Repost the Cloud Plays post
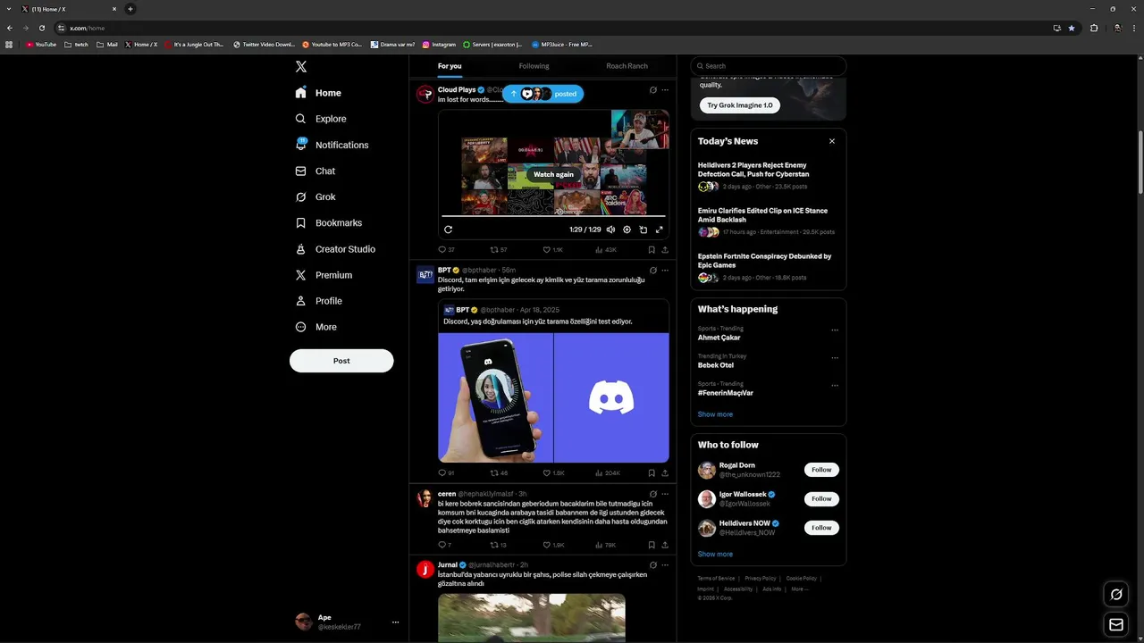Viewport: 1144px width, 643px height. click(498, 250)
